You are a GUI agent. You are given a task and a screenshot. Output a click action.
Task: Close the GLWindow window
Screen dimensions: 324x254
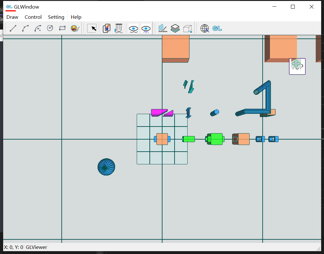click(312, 7)
